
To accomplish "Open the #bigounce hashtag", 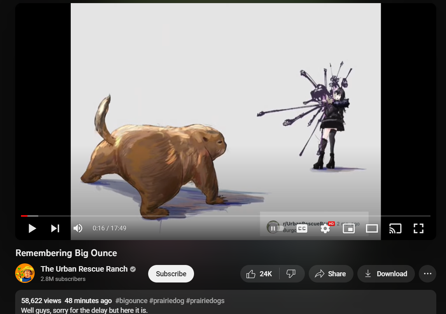I will pyautogui.click(x=131, y=301).
